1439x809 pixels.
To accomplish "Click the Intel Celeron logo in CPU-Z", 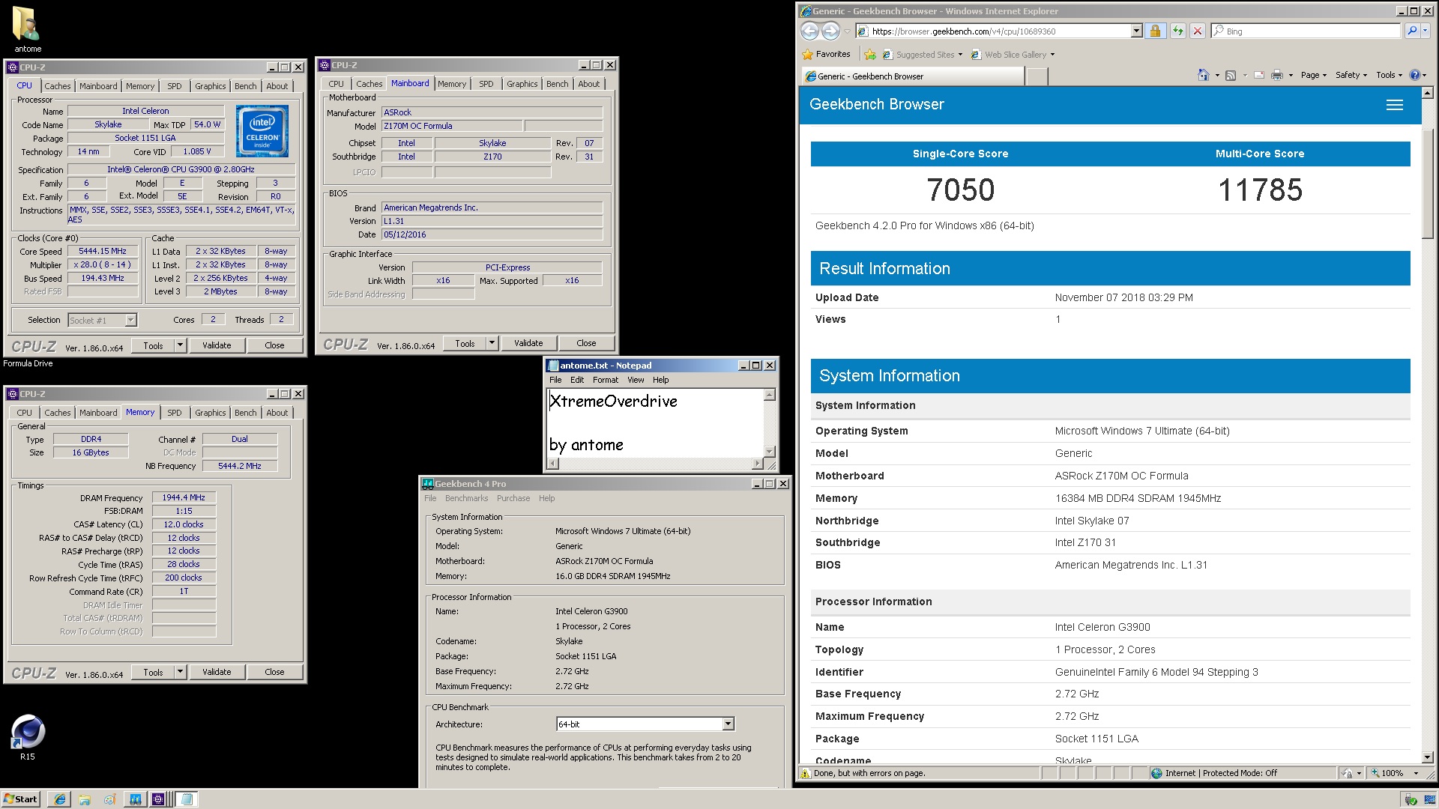I will (262, 130).
